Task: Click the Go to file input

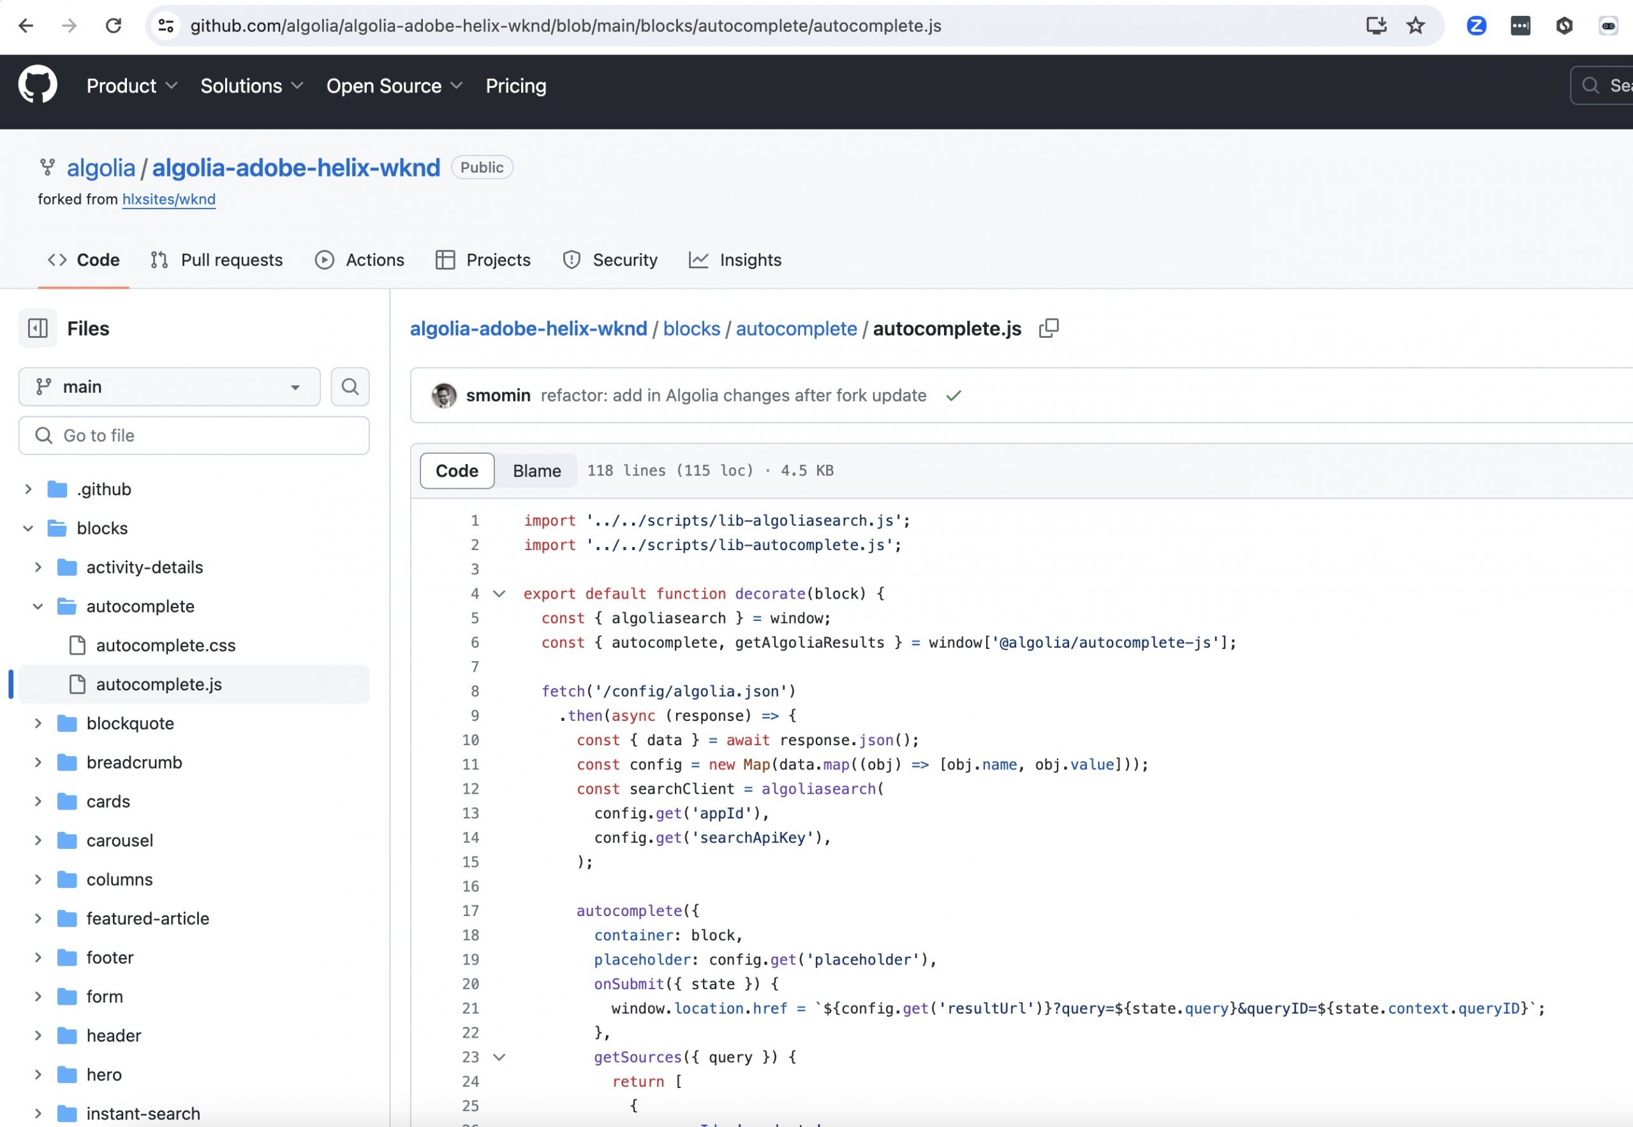Action: pos(194,435)
